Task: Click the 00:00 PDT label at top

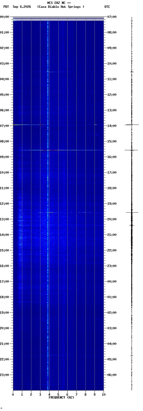Action: pyautogui.click(x=4, y=17)
